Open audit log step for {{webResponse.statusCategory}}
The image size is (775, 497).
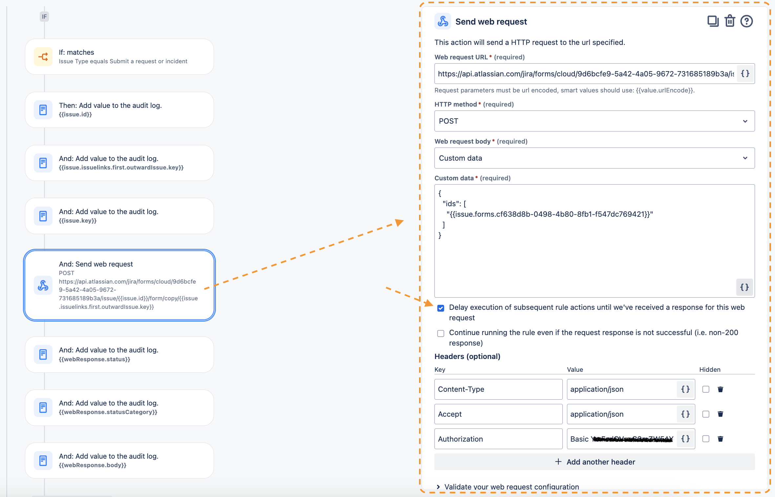click(119, 408)
